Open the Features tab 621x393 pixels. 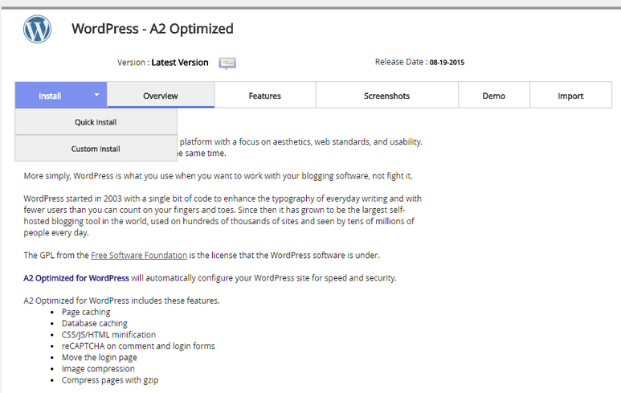click(x=264, y=96)
